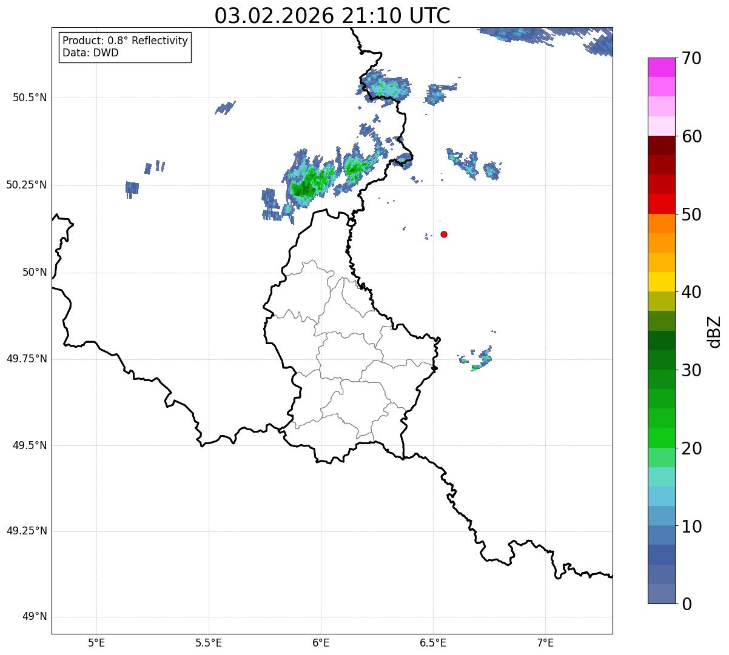Click the 49°N latitude label
Screen dimensions: 729x655
point(35,617)
